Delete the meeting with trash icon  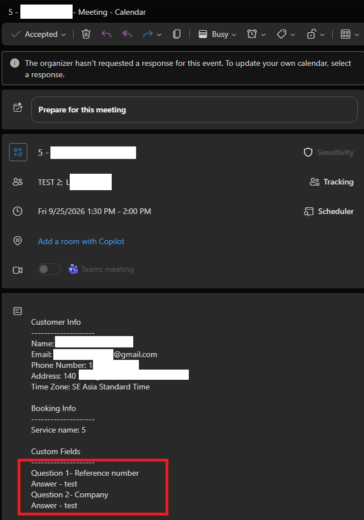click(x=86, y=34)
